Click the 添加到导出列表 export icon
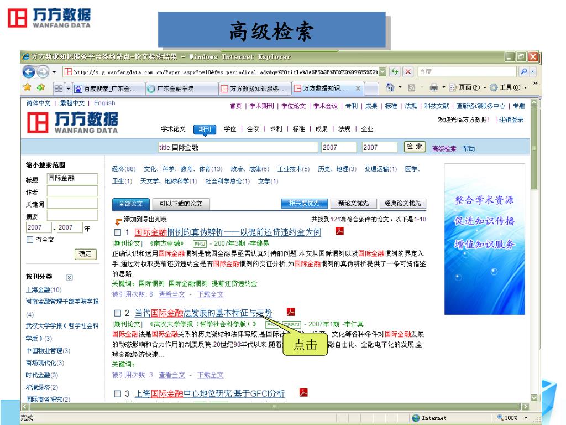 (118, 221)
